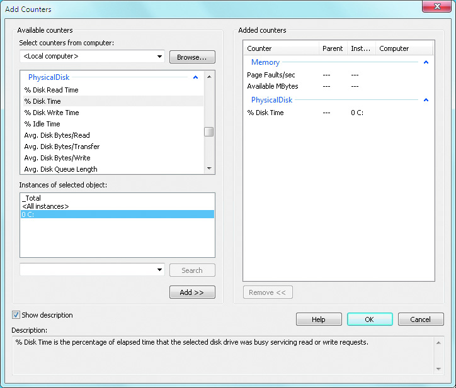
Task: Click the Search button
Action: pyautogui.click(x=192, y=270)
